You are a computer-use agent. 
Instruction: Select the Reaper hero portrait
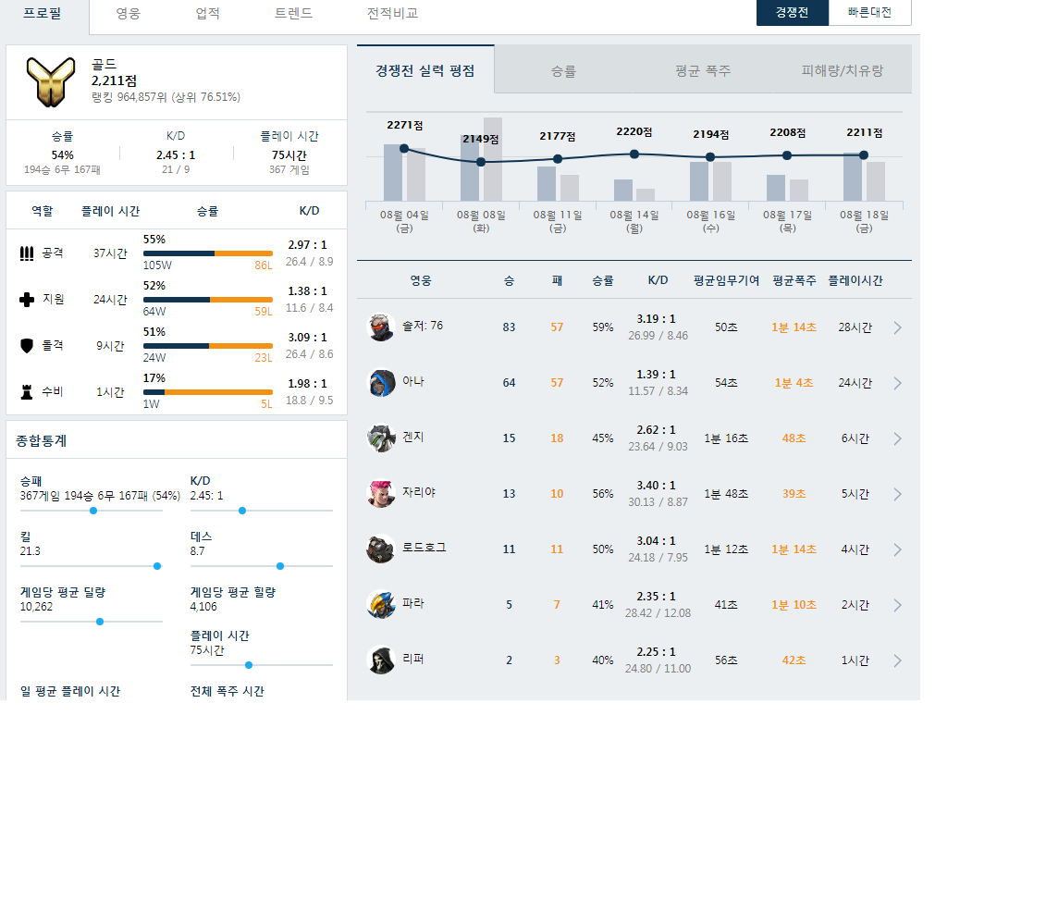[381, 660]
